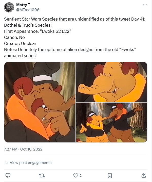Click View post engagements
Image resolution: width=152 pixels, height=182 pixels.
point(30,163)
